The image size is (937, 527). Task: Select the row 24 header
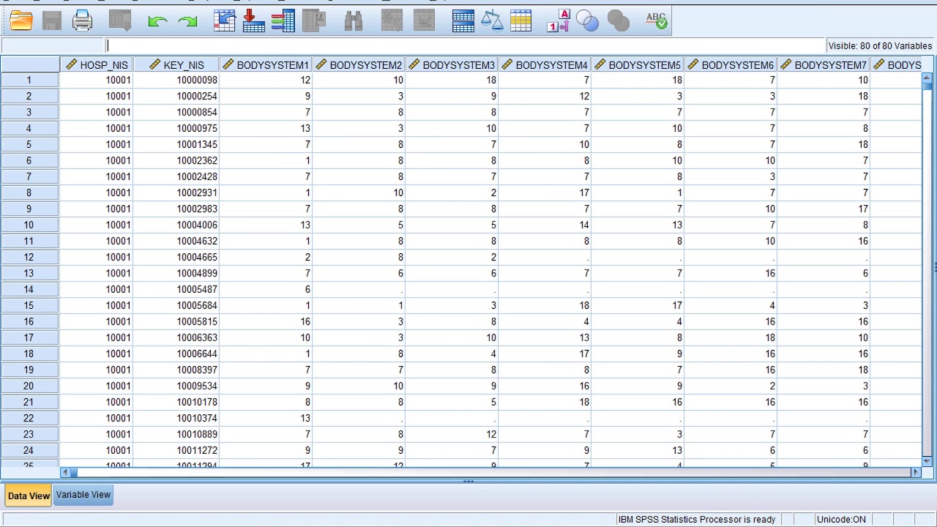click(x=29, y=450)
